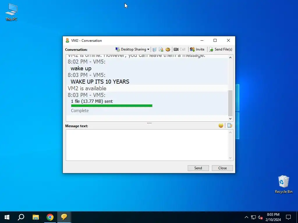Image resolution: width=298 pixels, height=223 pixels.
Task: Click the conversation scrollbar up arrow
Action: 230,57
